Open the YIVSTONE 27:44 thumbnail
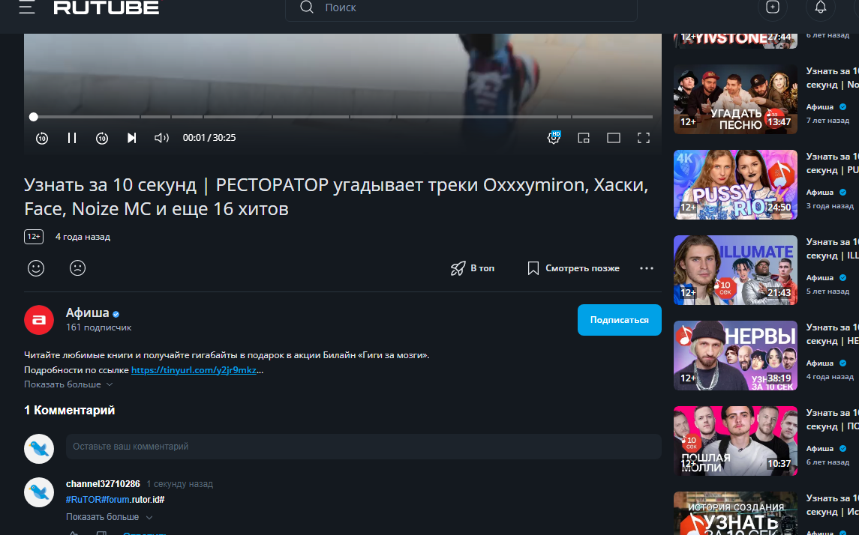The height and width of the screenshot is (535, 859). (735, 41)
